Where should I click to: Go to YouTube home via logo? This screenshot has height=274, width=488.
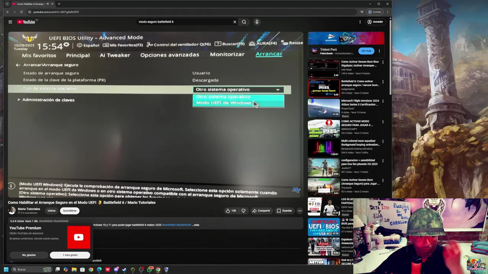click(26, 22)
